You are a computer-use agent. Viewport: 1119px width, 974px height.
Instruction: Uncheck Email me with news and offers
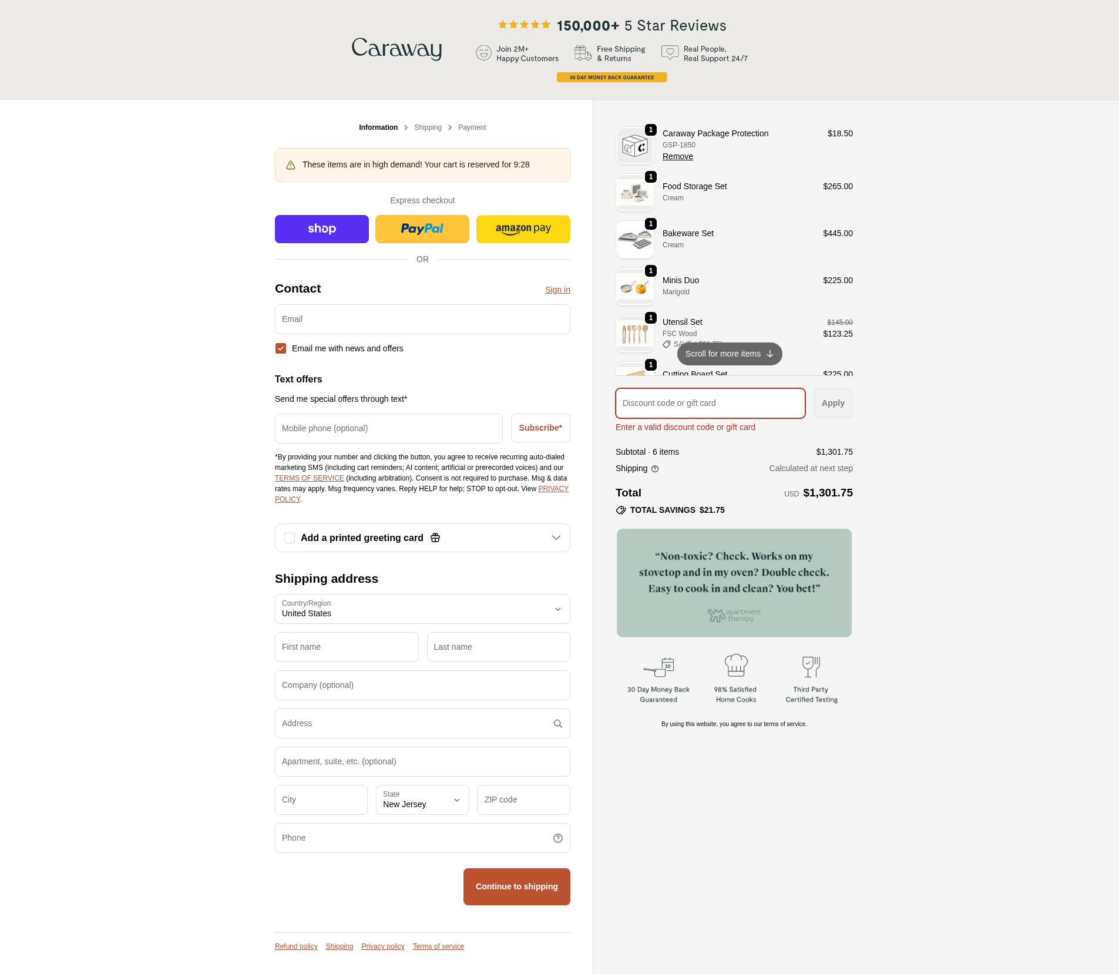click(x=281, y=348)
